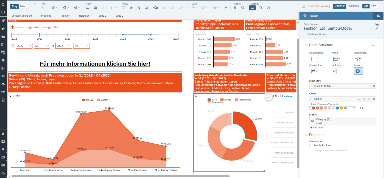Open the Layouts icon in the Format group
Viewport: 384px width, 178px height.
pos(235,8)
